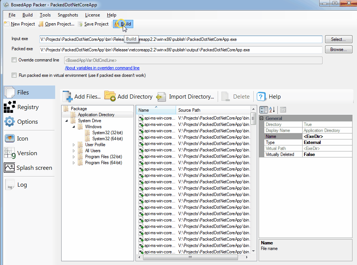Click the file list scroll down arrow
This screenshot has width=357, height=265.
(253, 251)
